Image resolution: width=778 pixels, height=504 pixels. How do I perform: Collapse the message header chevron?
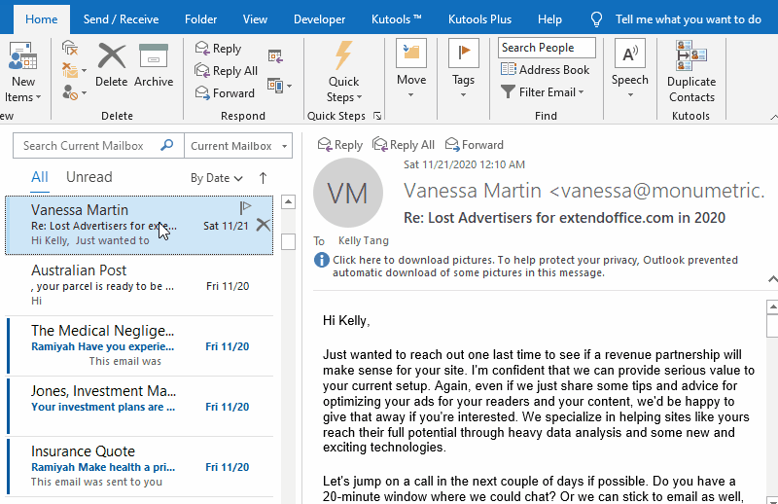772,279
